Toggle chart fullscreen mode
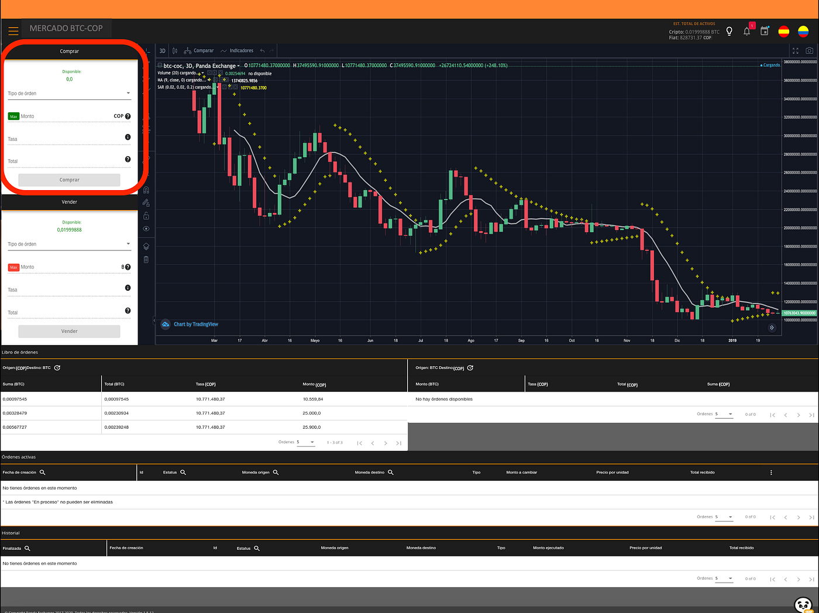819x613 pixels. [795, 51]
